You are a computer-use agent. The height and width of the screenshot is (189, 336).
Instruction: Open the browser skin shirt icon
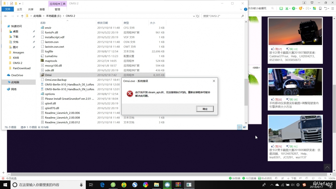point(312,3)
